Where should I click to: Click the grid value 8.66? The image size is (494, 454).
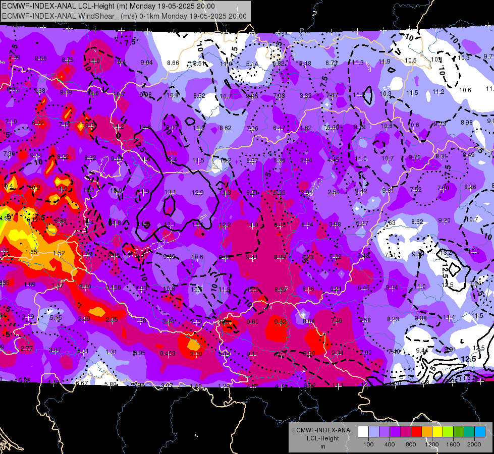point(173,63)
